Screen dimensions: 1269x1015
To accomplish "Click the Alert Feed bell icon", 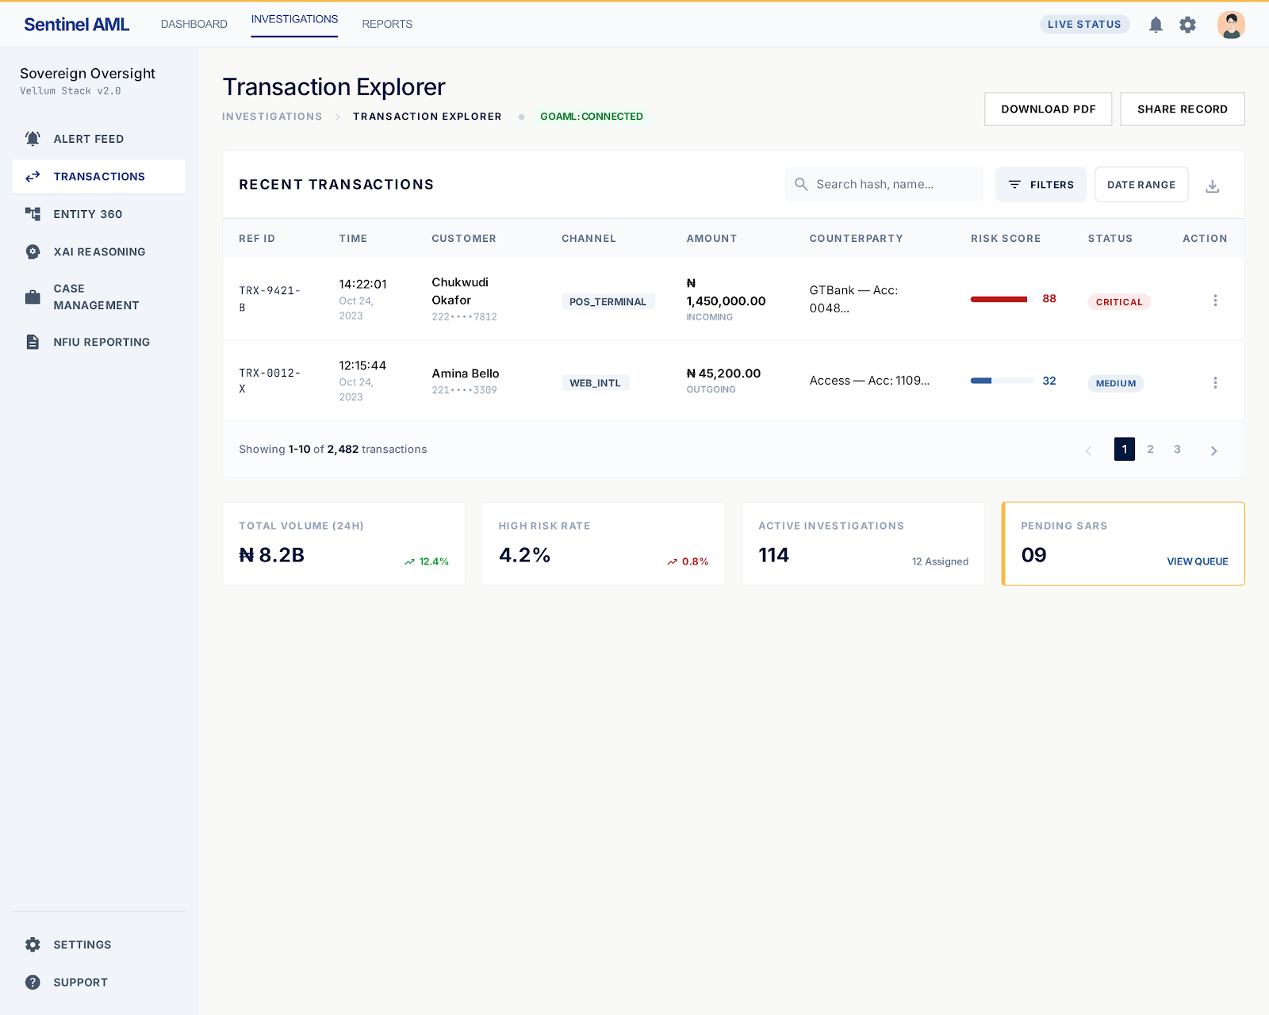I will tap(33, 139).
